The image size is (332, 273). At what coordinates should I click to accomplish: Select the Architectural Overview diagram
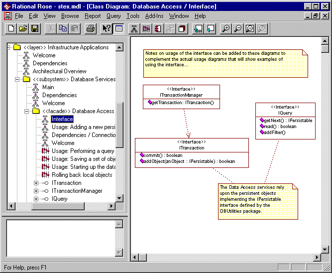(x=59, y=71)
